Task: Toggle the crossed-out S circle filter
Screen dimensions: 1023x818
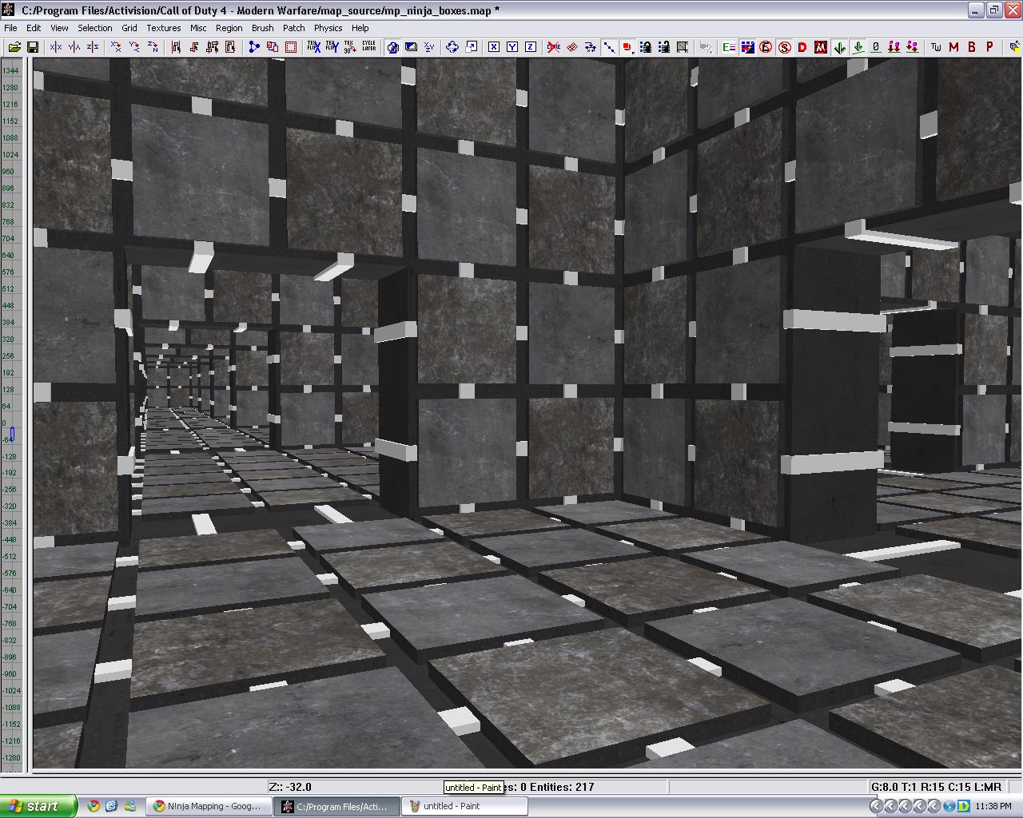Action: tap(784, 47)
